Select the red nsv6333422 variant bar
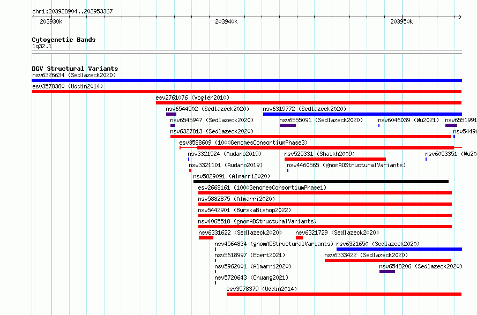The image size is (477, 315). point(388,260)
